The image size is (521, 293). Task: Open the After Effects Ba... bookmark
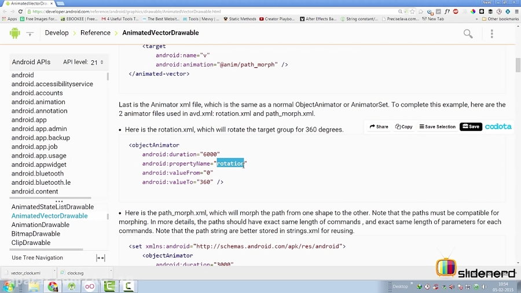[x=318, y=19]
